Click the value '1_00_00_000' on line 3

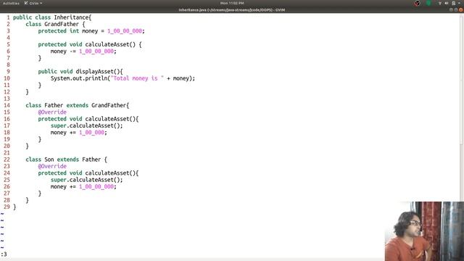tap(124, 31)
